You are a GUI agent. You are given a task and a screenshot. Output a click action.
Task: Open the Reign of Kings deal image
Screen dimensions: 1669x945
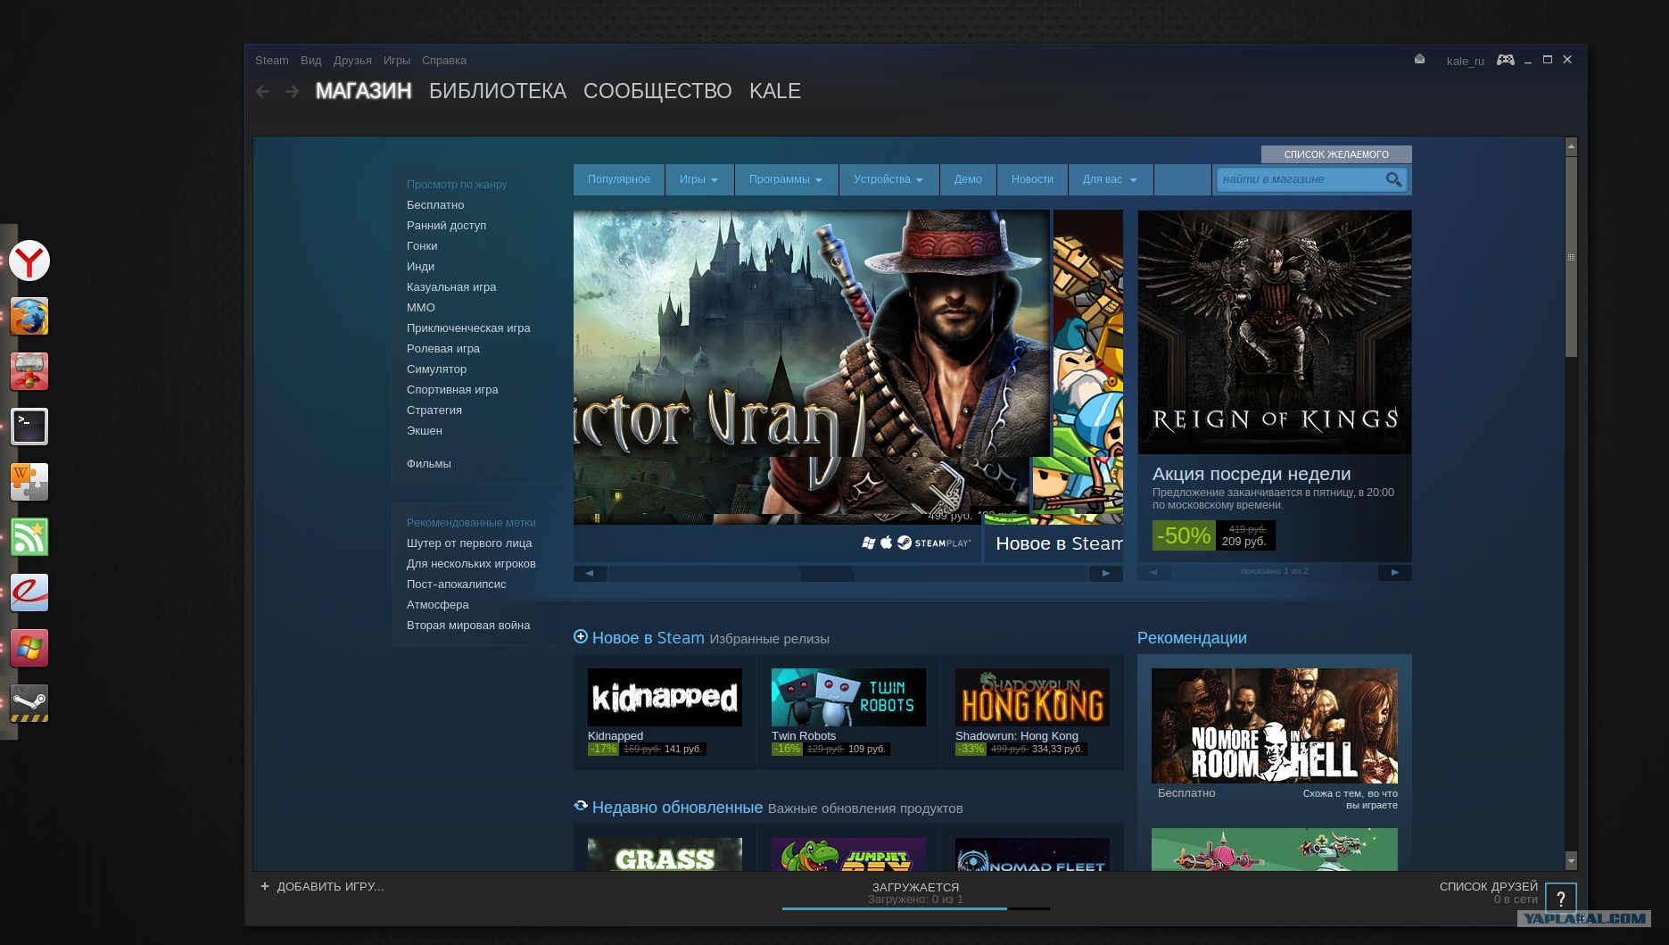click(1275, 332)
